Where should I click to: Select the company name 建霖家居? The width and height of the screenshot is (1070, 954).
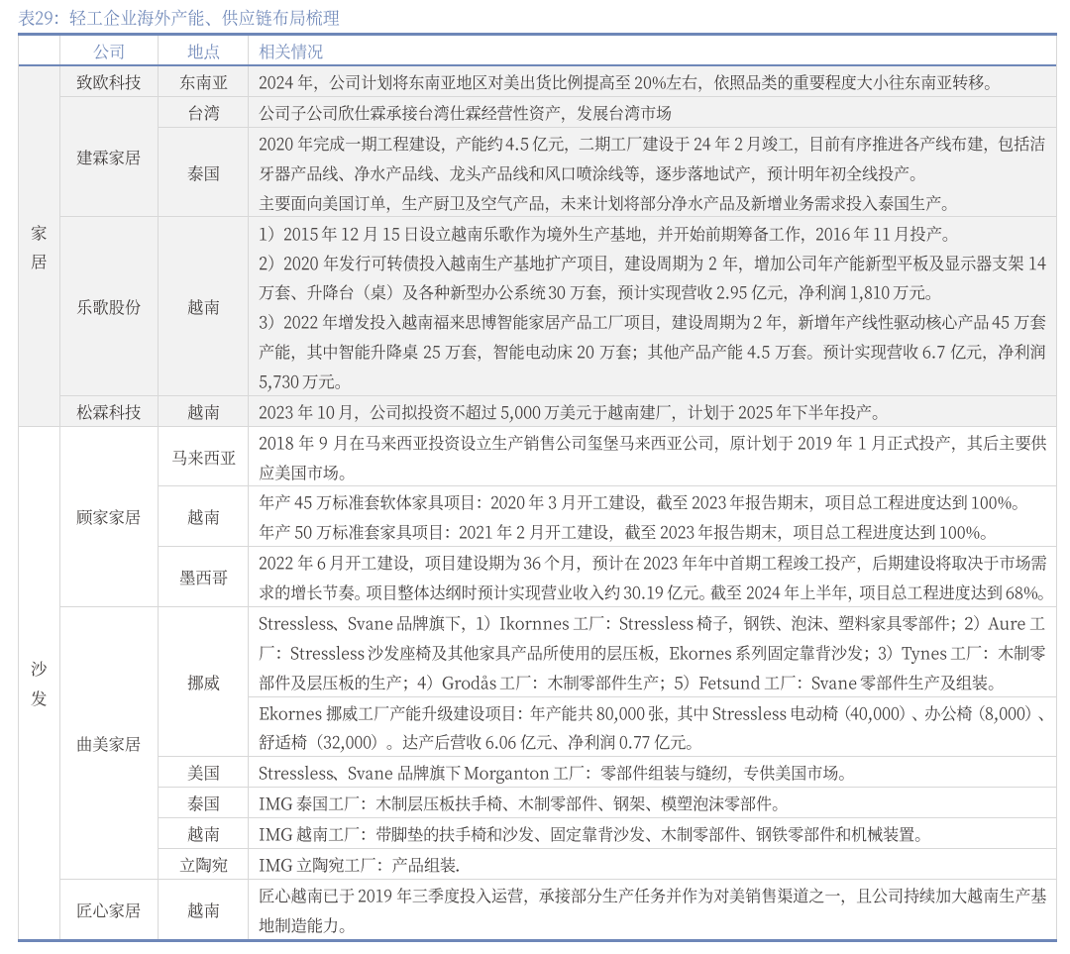tap(109, 158)
